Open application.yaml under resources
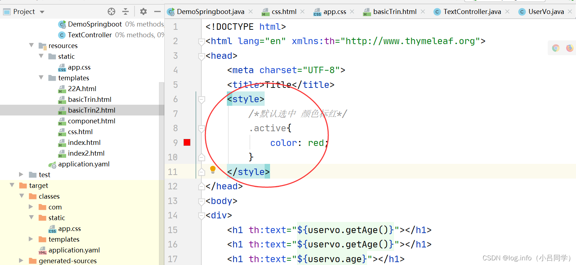Viewport: 576px width, 265px height. pos(84,164)
